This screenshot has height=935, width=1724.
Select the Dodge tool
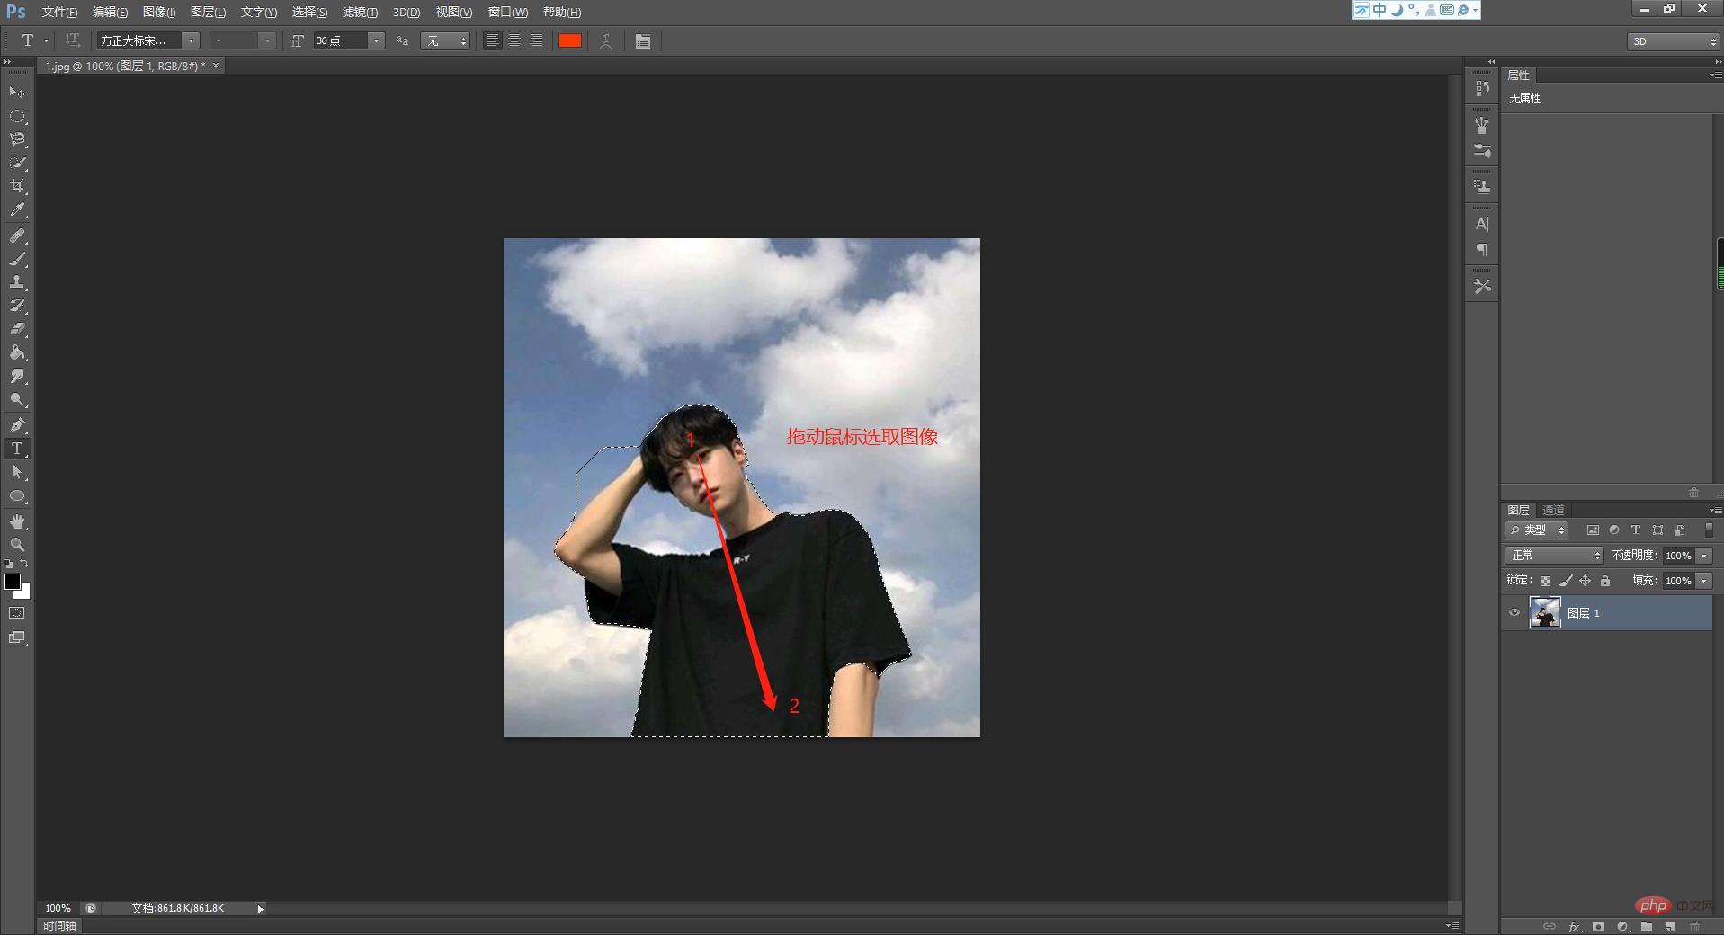pyautogui.click(x=17, y=399)
